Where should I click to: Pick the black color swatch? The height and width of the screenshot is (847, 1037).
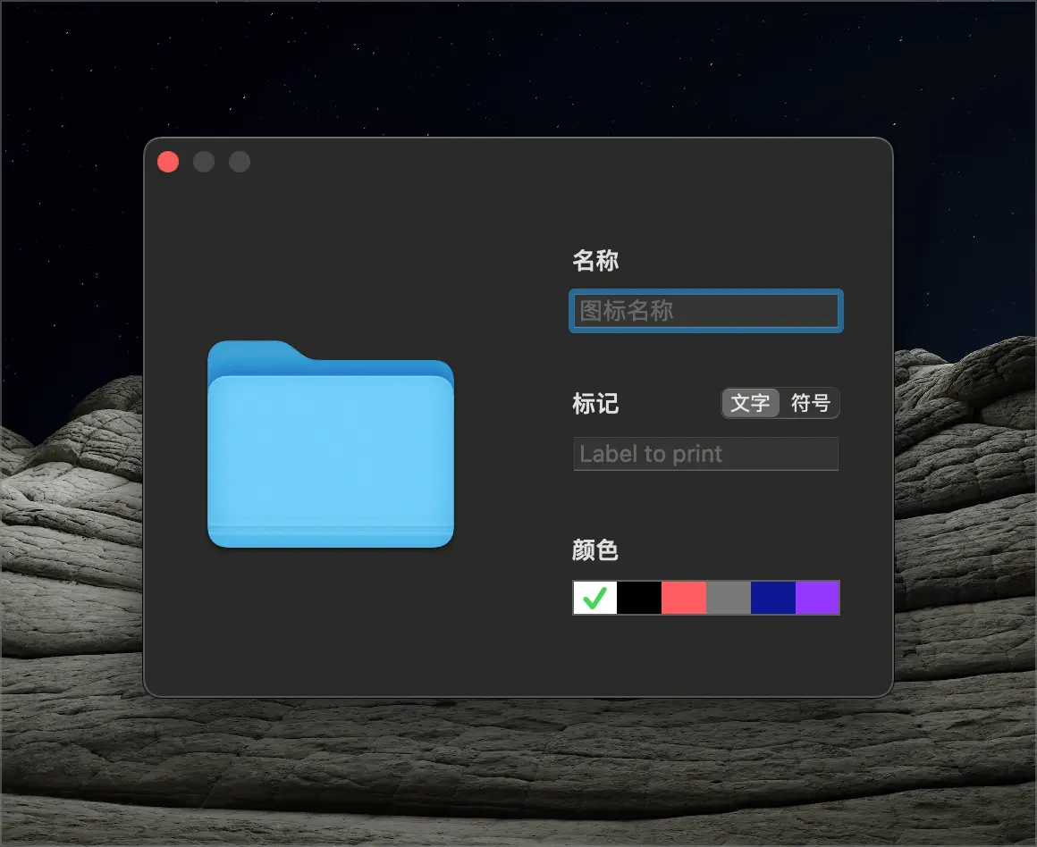click(x=639, y=598)
